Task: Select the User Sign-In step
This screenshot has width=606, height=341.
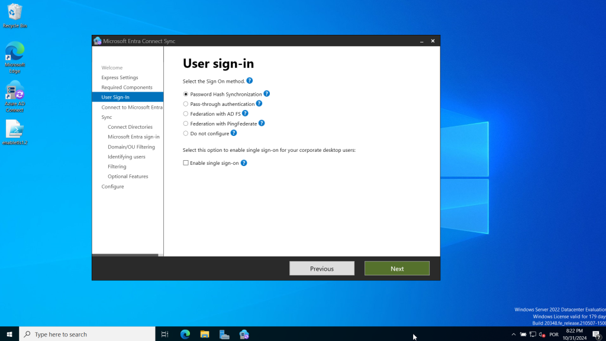Action: pos(128,97)
